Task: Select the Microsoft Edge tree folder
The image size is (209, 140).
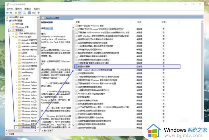Action: click(29, 56)
